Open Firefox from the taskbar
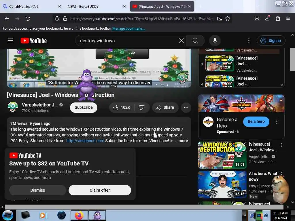This screenshot has width=295, height=221. point(79,215)
